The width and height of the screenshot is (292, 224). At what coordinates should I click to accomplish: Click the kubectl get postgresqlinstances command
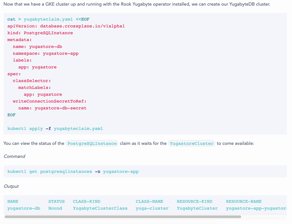tap(73, 172)
